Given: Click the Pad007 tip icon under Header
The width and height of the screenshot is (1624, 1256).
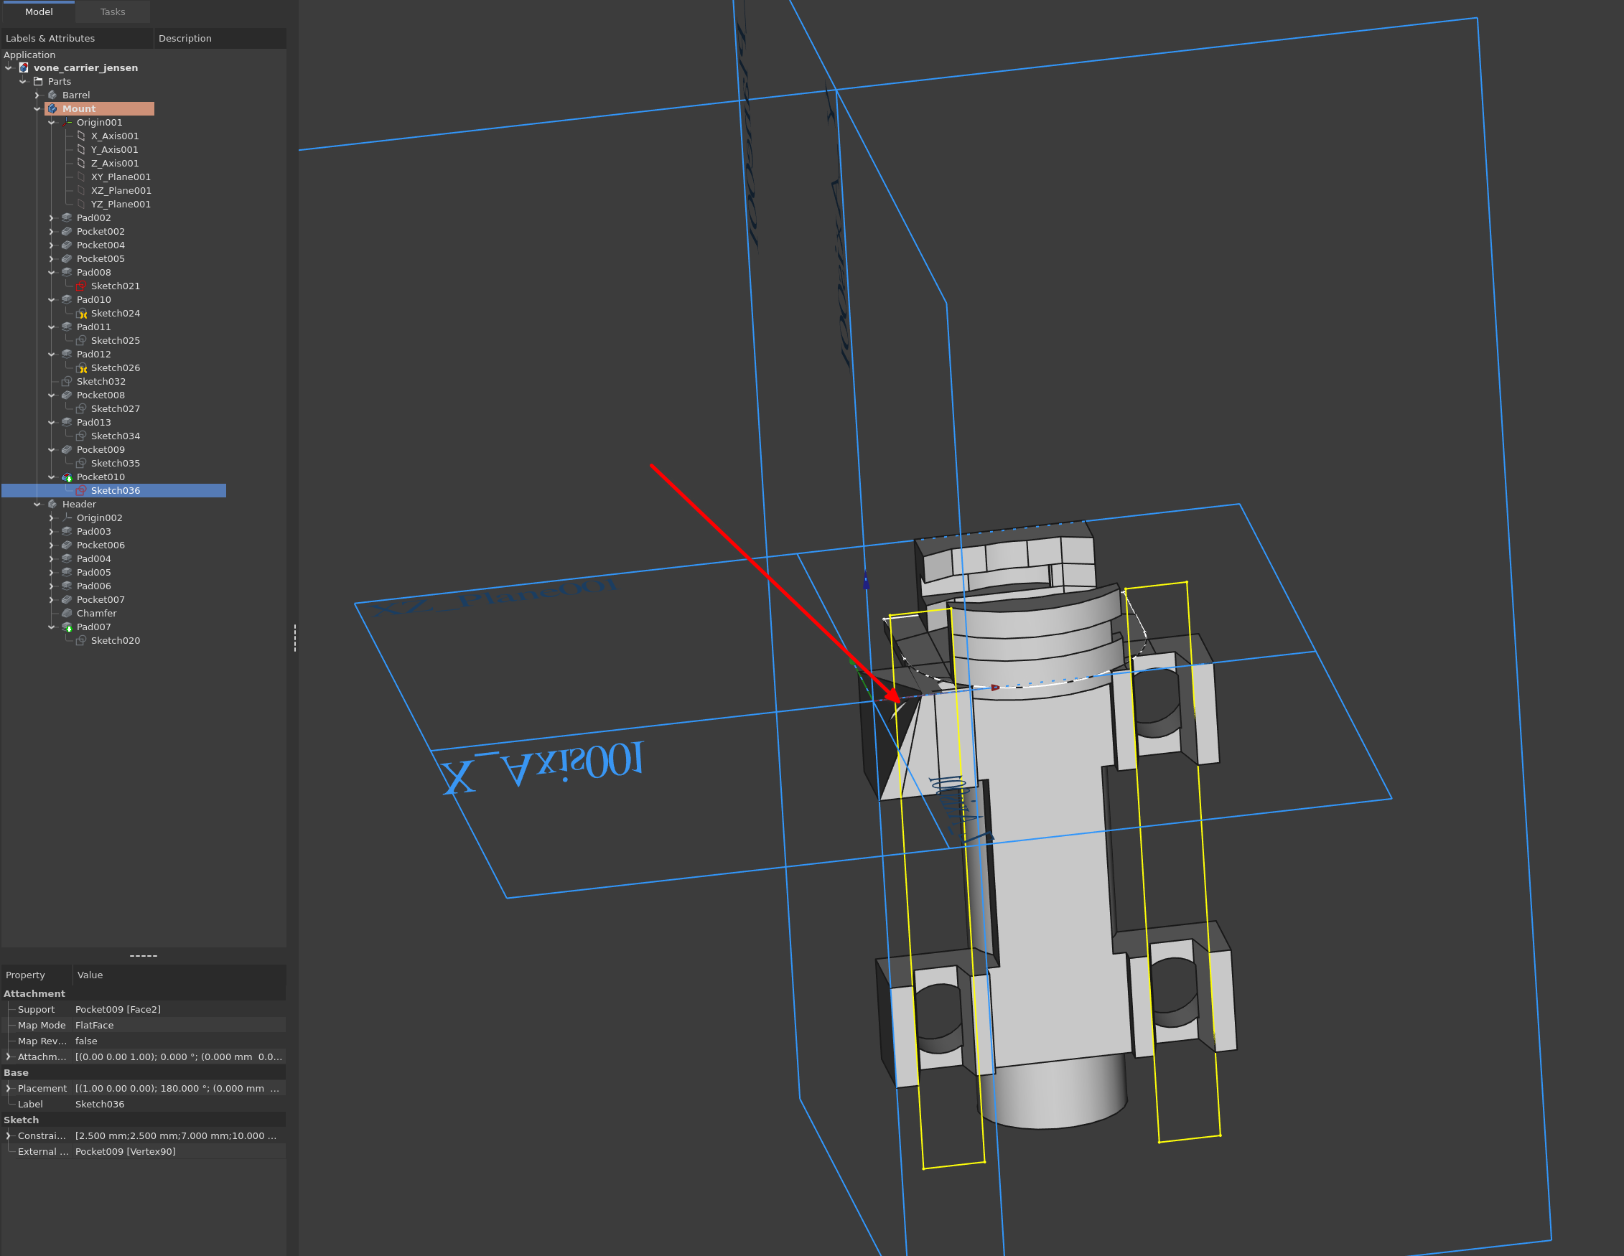Looking at the screenshot, I should pos(67,627).
